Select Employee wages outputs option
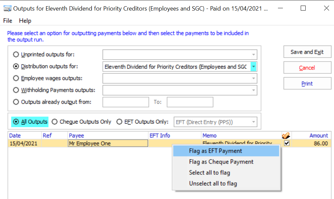The width and height of the screenshot is (334, 199). click(16, 78)
